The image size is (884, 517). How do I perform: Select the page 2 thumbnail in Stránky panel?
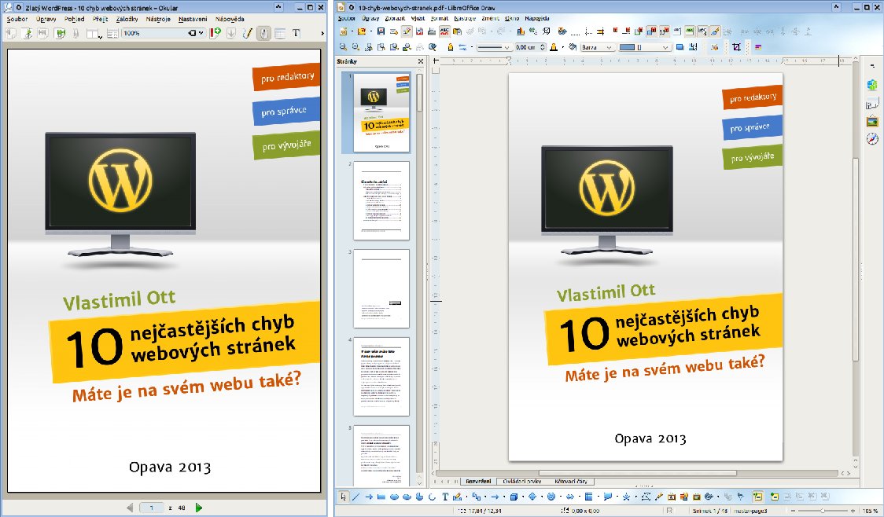(x=381, y=200)
